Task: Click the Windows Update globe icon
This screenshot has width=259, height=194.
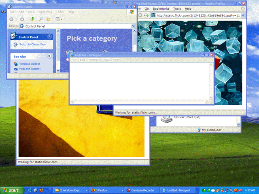Action: [16, 64]
